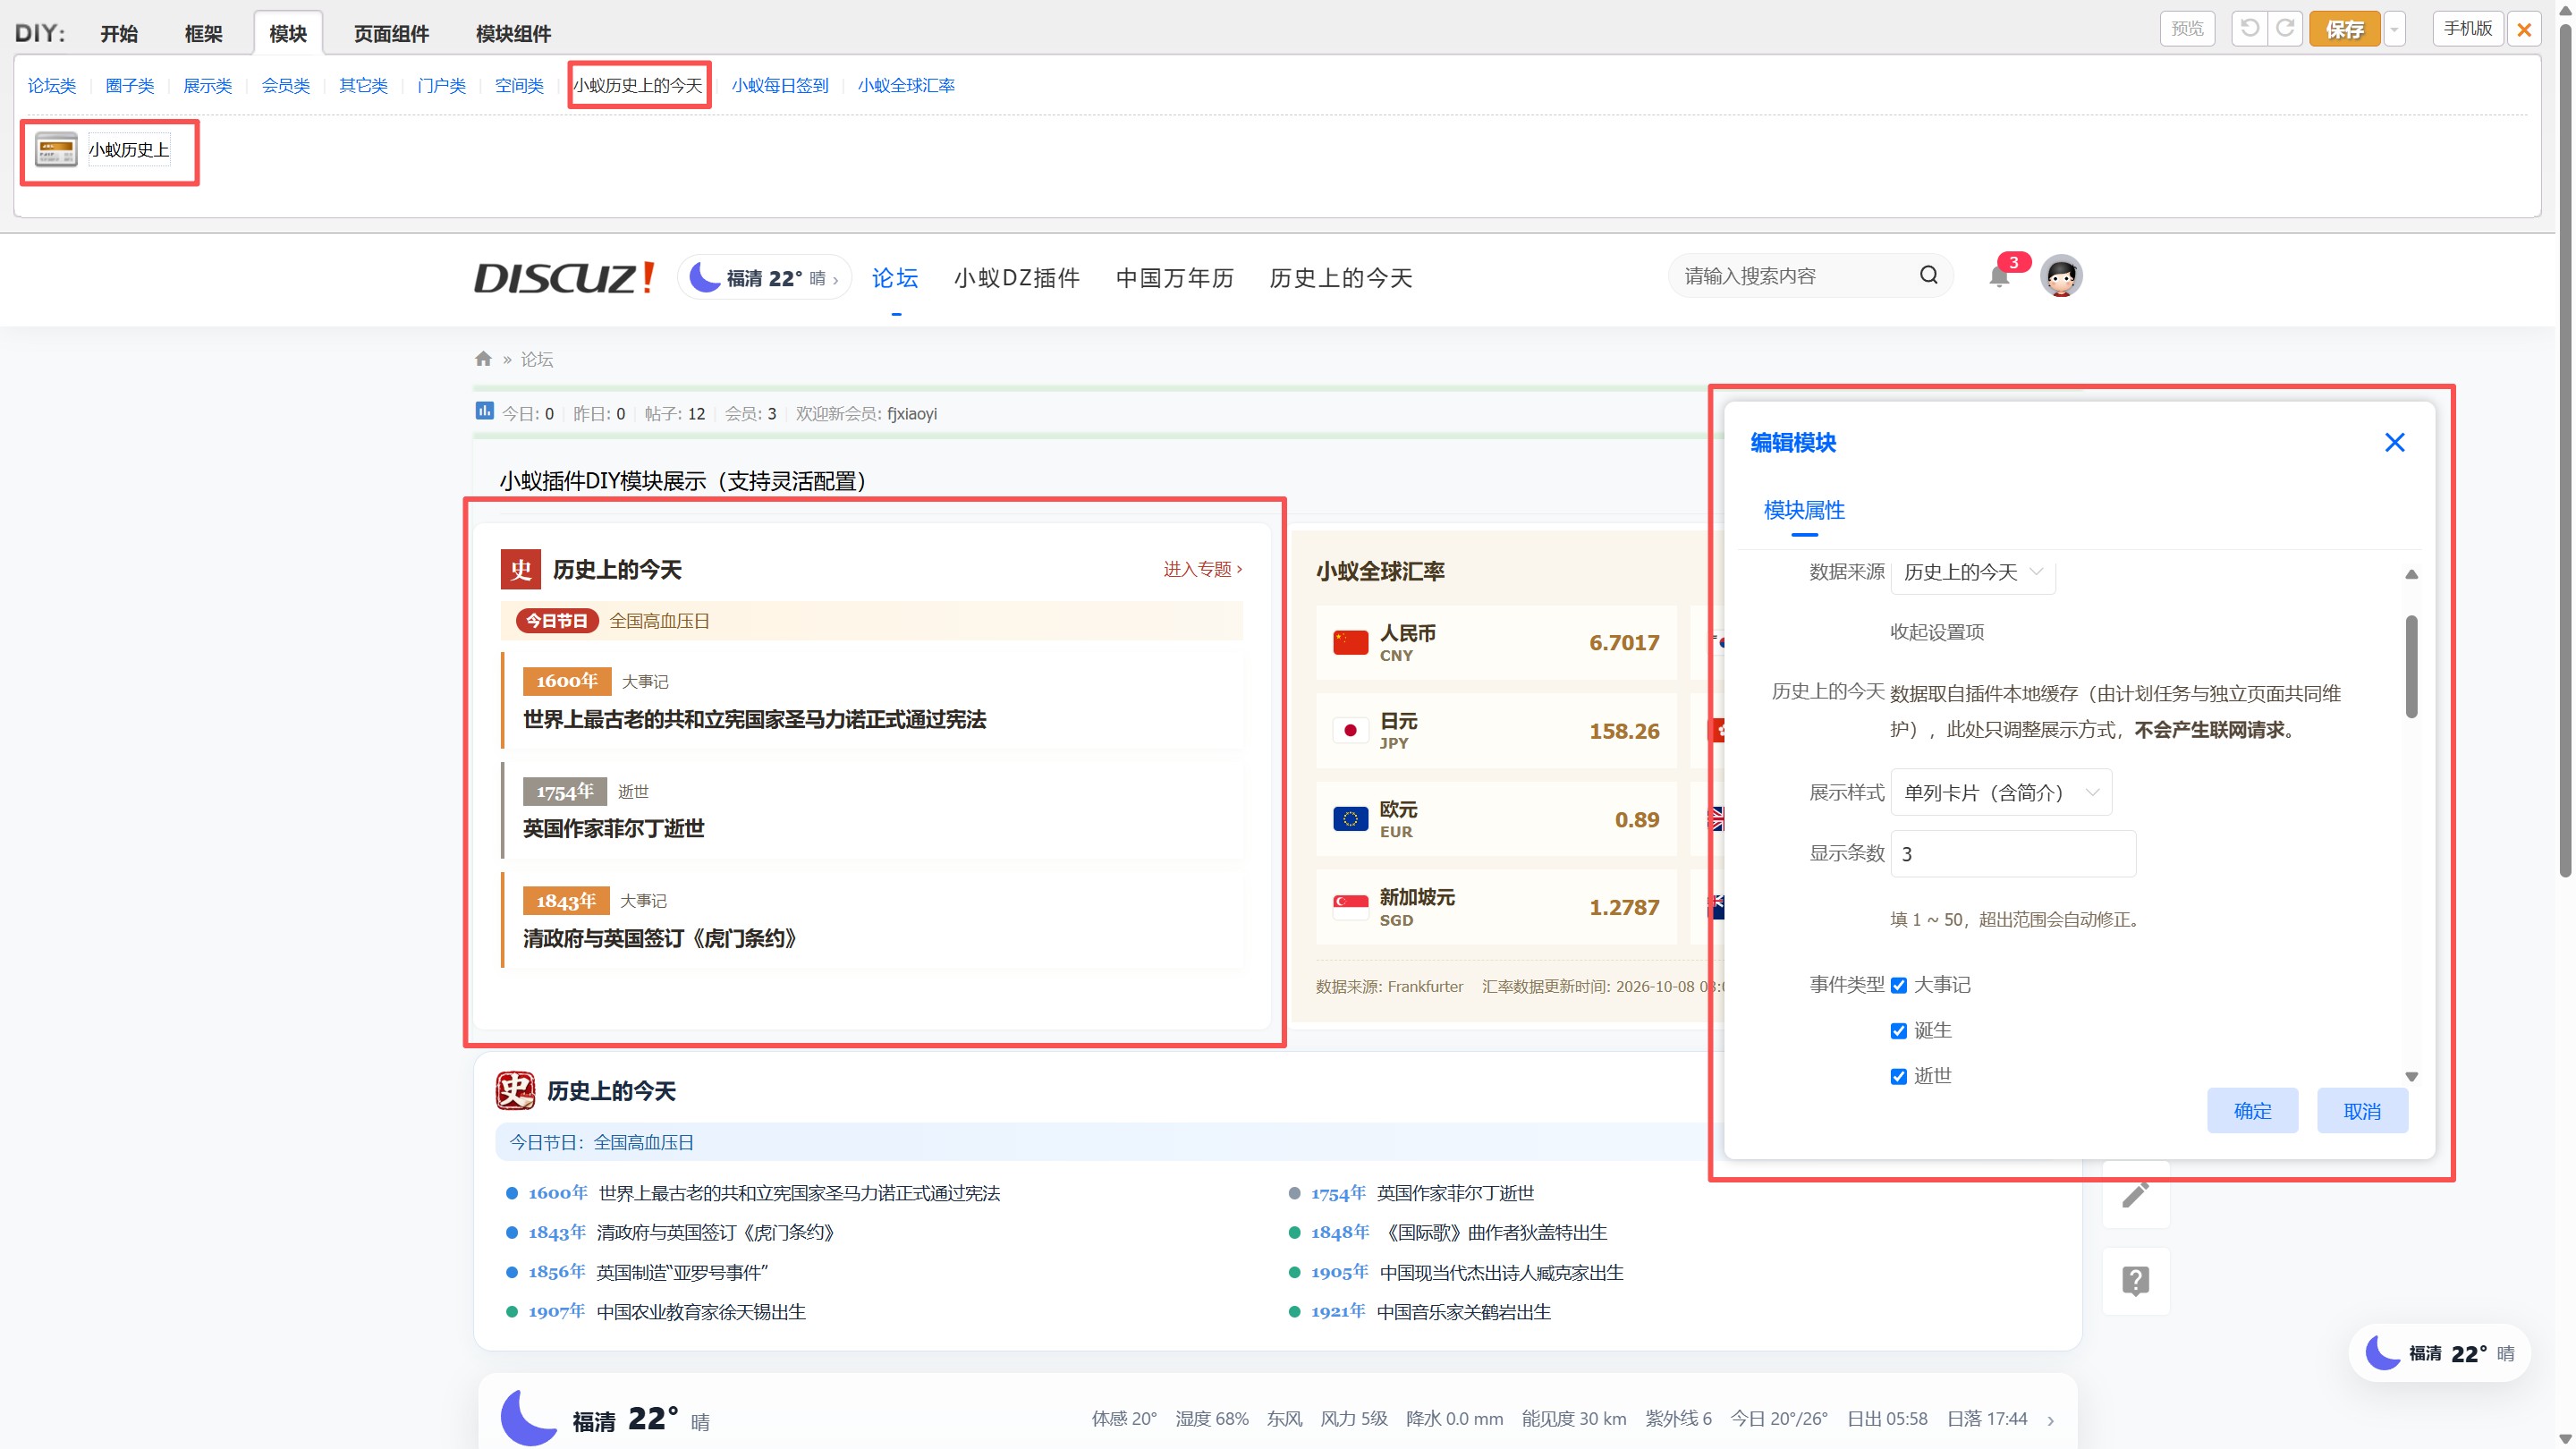This screenshot has width=2576, height=1449.
Task: Click the Discuz! logo
Action: coord(564,277)
